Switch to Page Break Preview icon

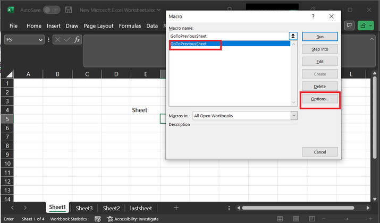click(x=312, y=219)
